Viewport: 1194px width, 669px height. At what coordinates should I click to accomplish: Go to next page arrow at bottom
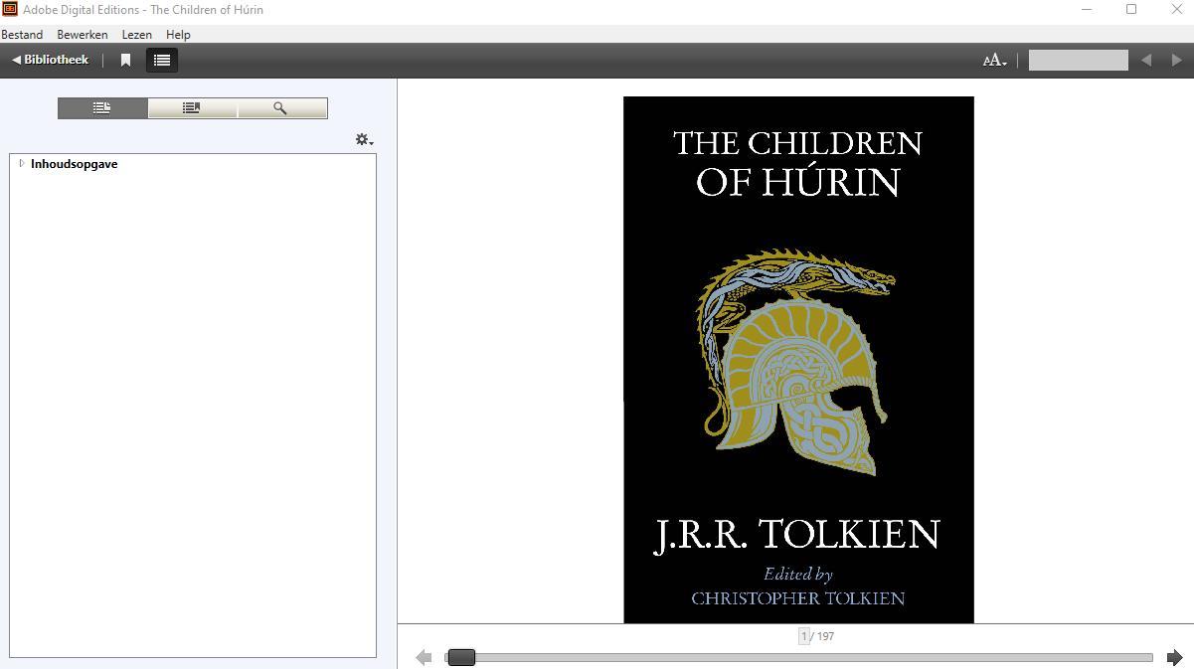[1174, 657]
